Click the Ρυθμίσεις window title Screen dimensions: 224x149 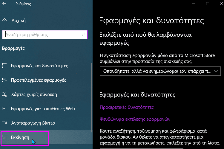click(23, 4)
